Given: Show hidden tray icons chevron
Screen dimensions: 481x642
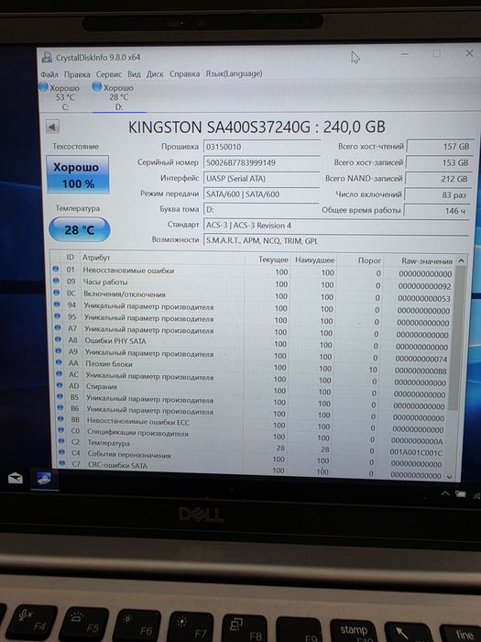Looking at the screenshot, I should [x=445, y=493].
